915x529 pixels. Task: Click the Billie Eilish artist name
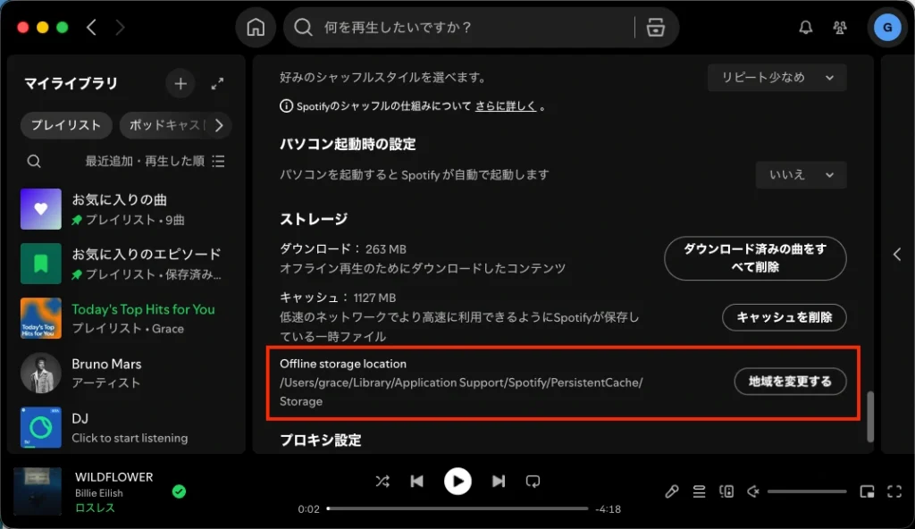tap(98, 492)
